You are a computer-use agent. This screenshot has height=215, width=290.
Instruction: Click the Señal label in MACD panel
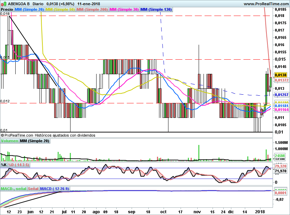click(x=33, y=189)
